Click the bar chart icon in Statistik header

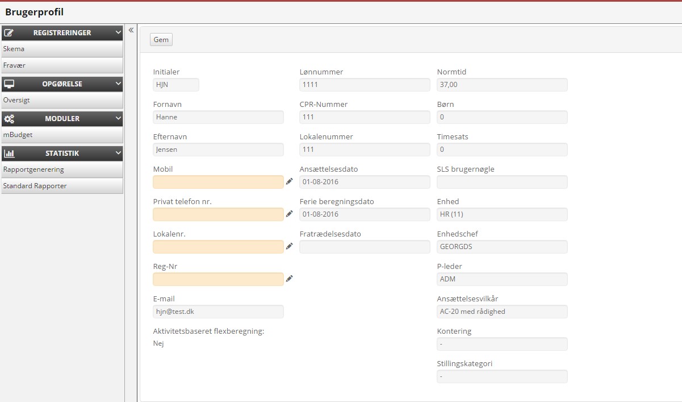[x=9, y=154]
